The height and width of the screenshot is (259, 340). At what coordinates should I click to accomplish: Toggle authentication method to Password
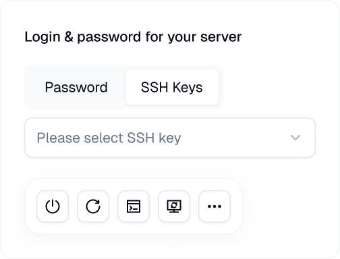[x=76, y=87]
